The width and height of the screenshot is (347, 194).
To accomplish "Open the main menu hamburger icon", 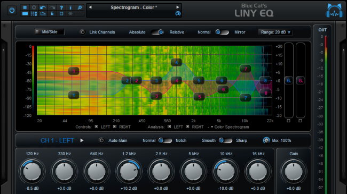I will point(25,7).
